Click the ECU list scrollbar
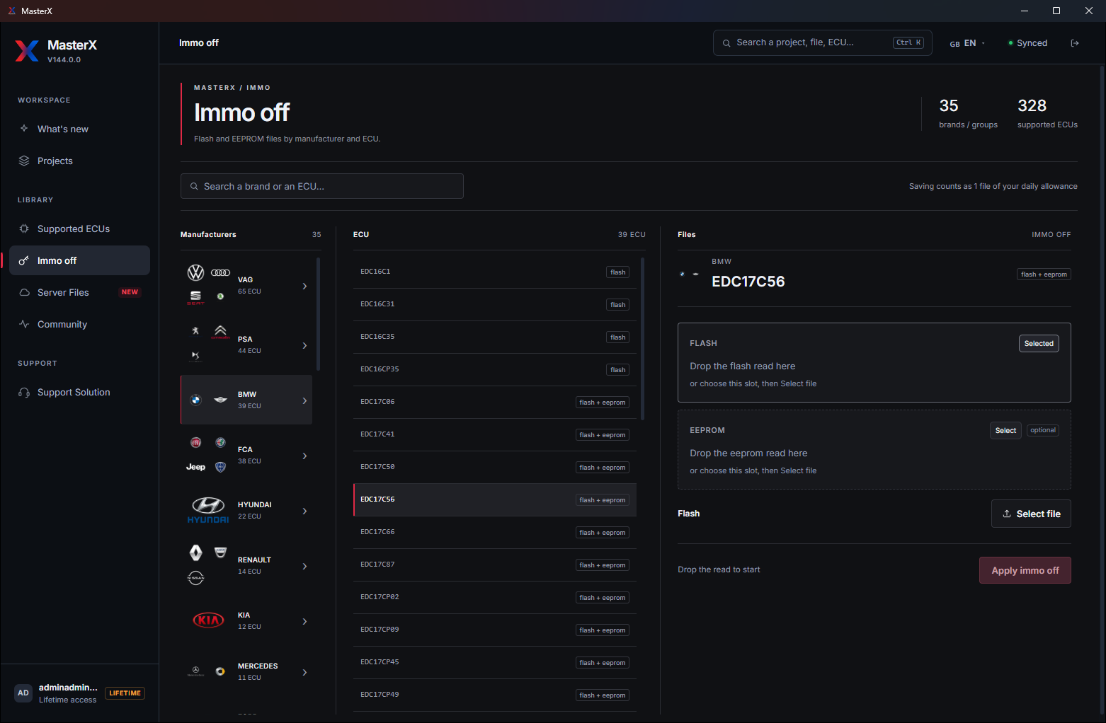The width and height of the screenshot is (1106, 723). [x=642, y=339]
